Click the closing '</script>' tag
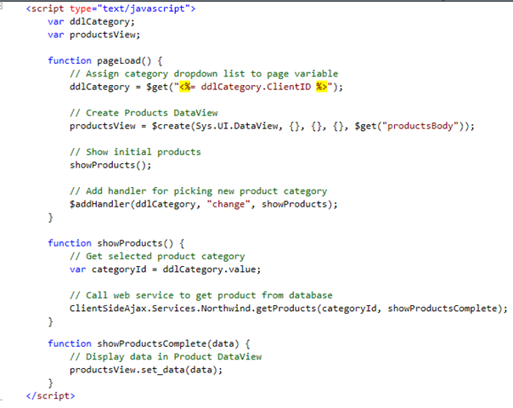The image size is (513, 408). click(x=50, y=395)
